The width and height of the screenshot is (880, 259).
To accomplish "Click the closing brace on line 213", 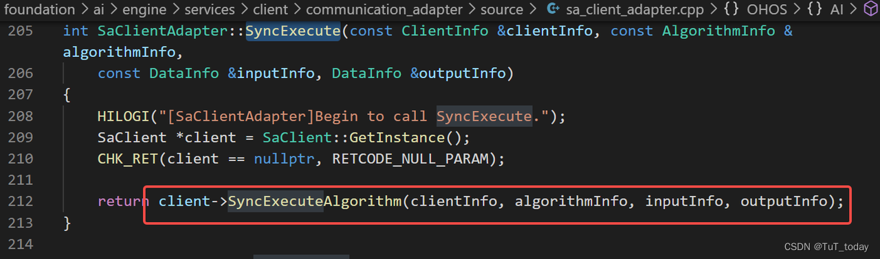I will pos(67,223).
